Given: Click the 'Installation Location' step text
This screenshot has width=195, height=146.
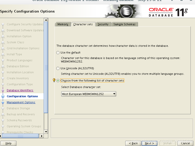Looking at the screenshot, I should pyautogui.click(x=20, y=72).
